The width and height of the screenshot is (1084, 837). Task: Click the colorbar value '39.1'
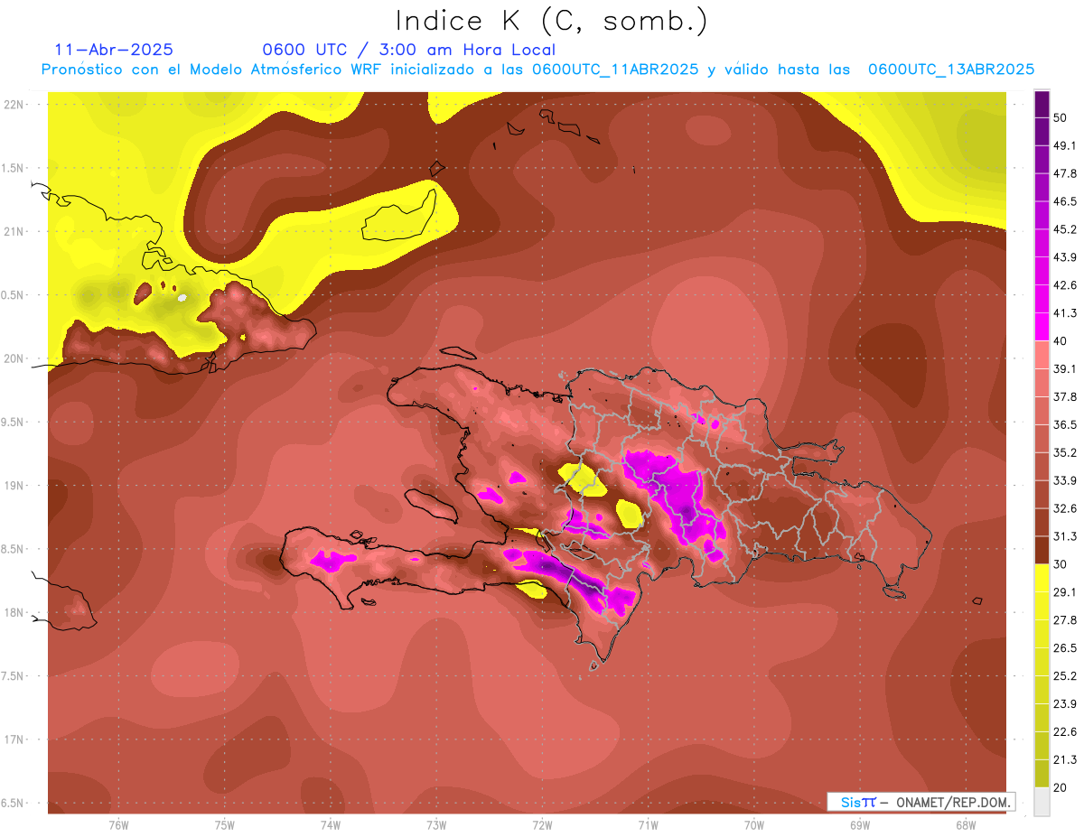tap(1065, 368)
